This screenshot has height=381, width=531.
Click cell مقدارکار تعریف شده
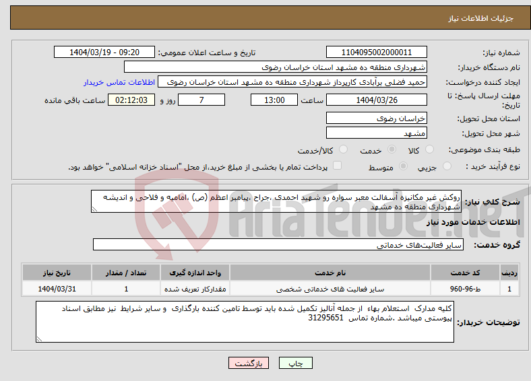click(195, 289)
